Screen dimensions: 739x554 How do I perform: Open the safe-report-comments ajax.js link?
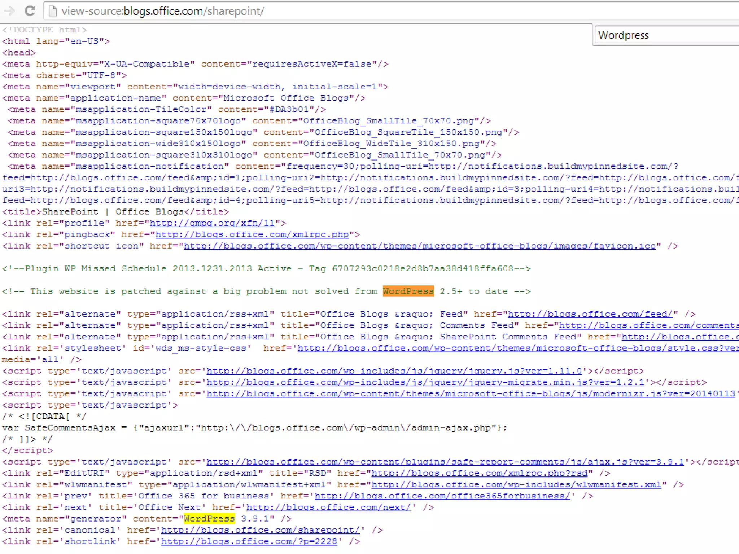coord(445,462)
